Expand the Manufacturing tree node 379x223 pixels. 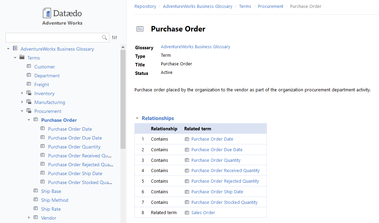(x=22, y=102)
